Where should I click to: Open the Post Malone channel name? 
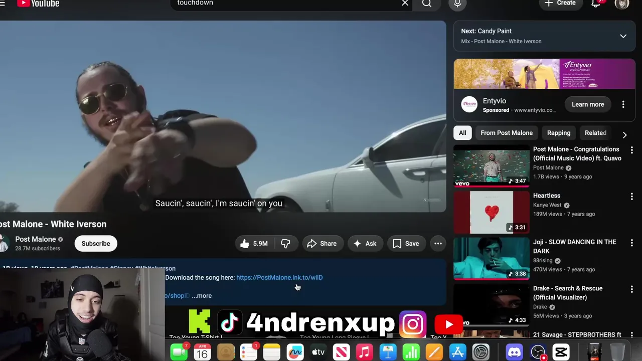(x=36, y=239)
